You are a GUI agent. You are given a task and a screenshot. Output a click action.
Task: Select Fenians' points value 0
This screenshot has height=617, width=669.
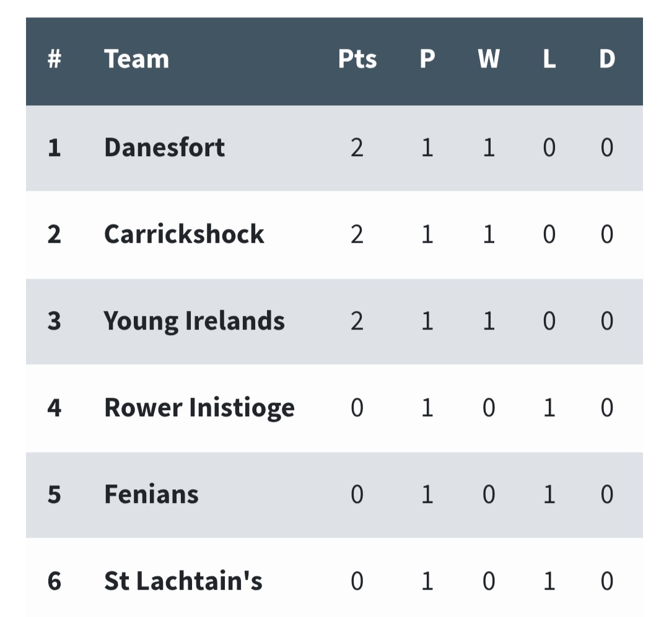point(357,494)
